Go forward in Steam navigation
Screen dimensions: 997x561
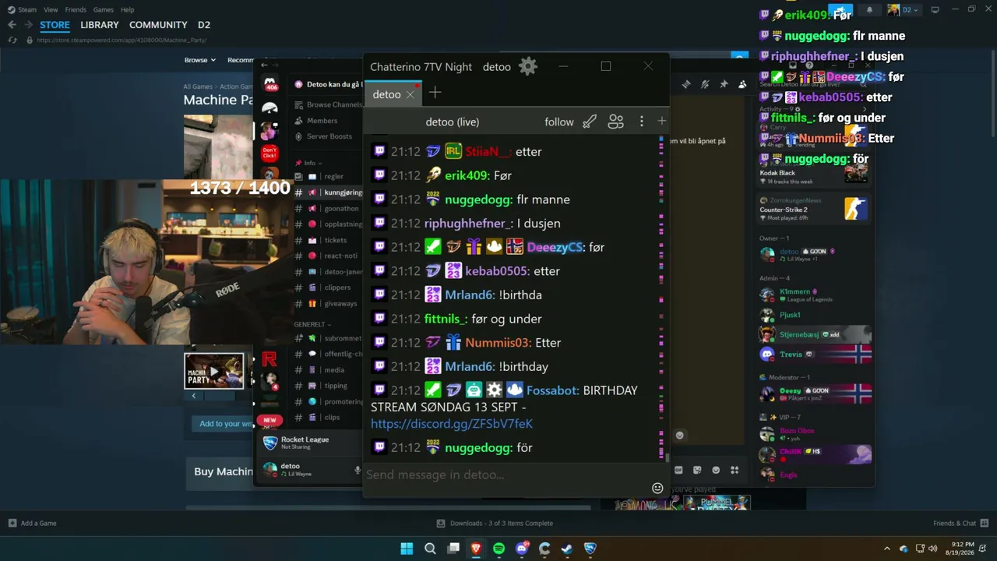[27, 25]
